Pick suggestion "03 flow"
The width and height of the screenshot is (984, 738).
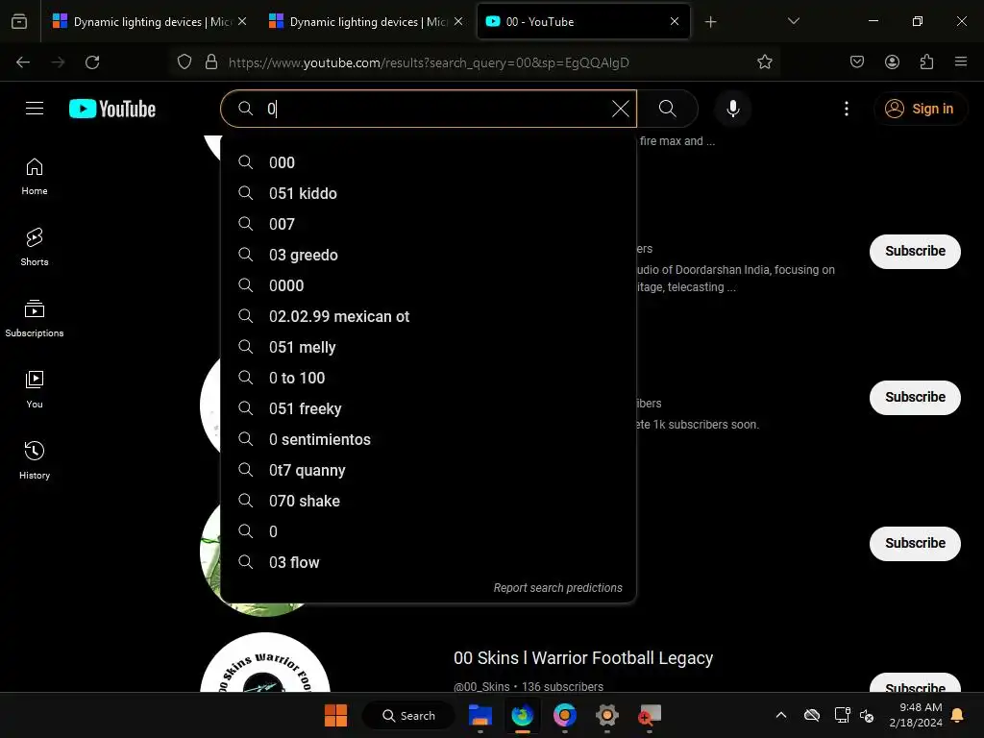coord(429,562)
